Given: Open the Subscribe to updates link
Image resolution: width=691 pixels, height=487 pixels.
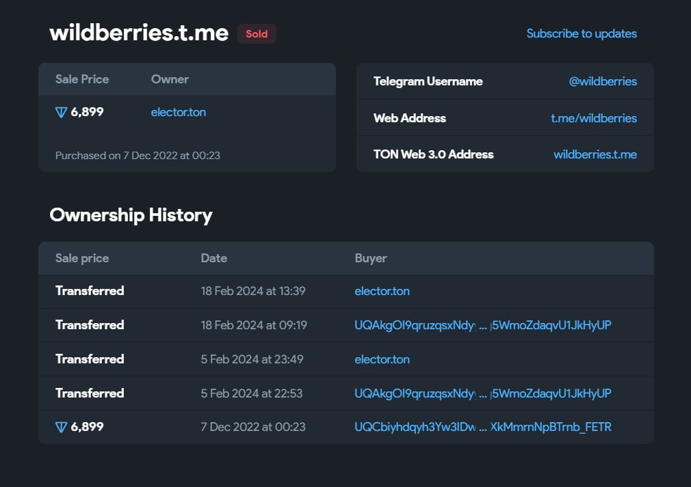Looking at the screenshot, I should tap(582, 34).
